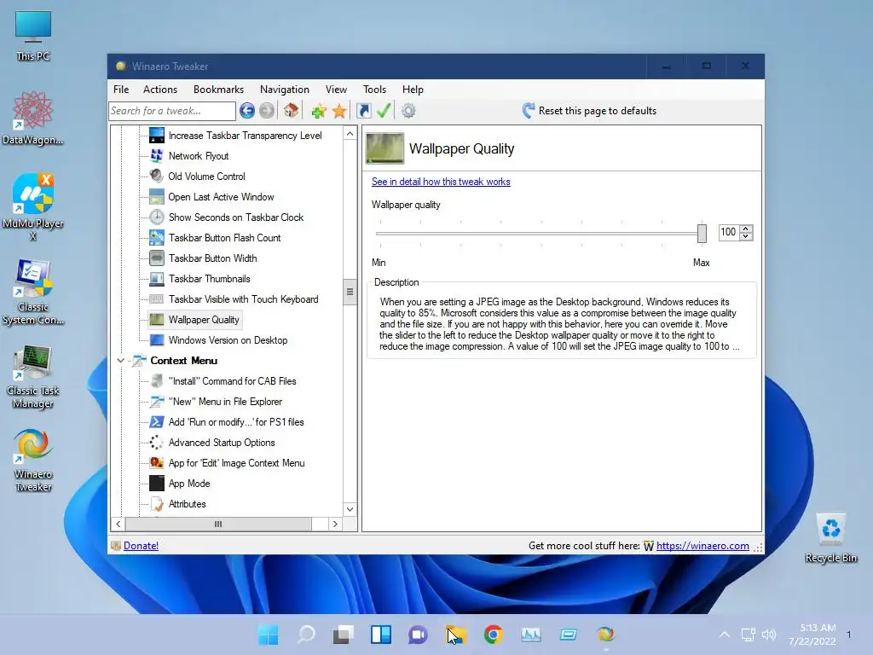Click the tree horizontal scrollbar right arrow
873x655 pixels.
334,525
